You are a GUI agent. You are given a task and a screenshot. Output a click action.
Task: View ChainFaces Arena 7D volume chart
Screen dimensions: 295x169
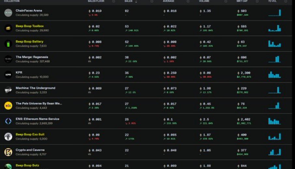(274, 13)
